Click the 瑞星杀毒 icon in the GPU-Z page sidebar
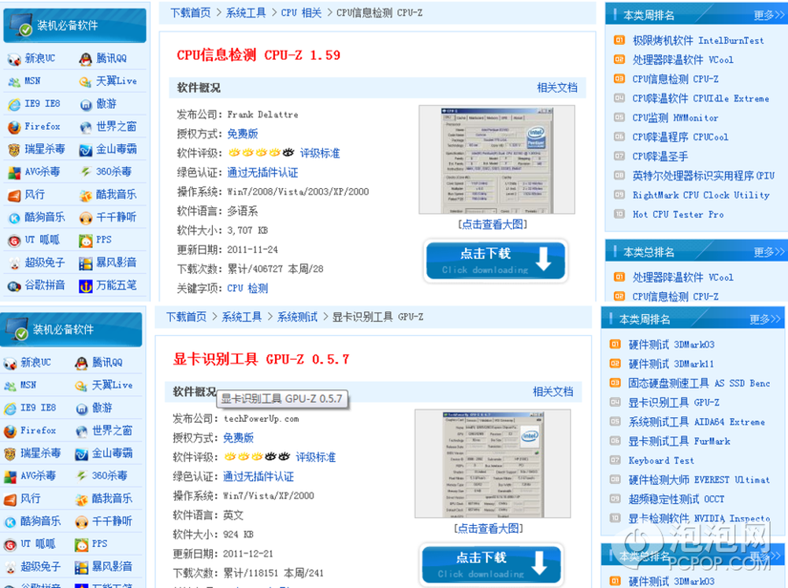The image size is (788, 588). point(10,454)
